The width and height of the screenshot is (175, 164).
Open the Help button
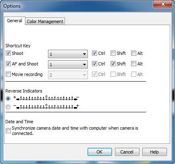coord(154,152)
